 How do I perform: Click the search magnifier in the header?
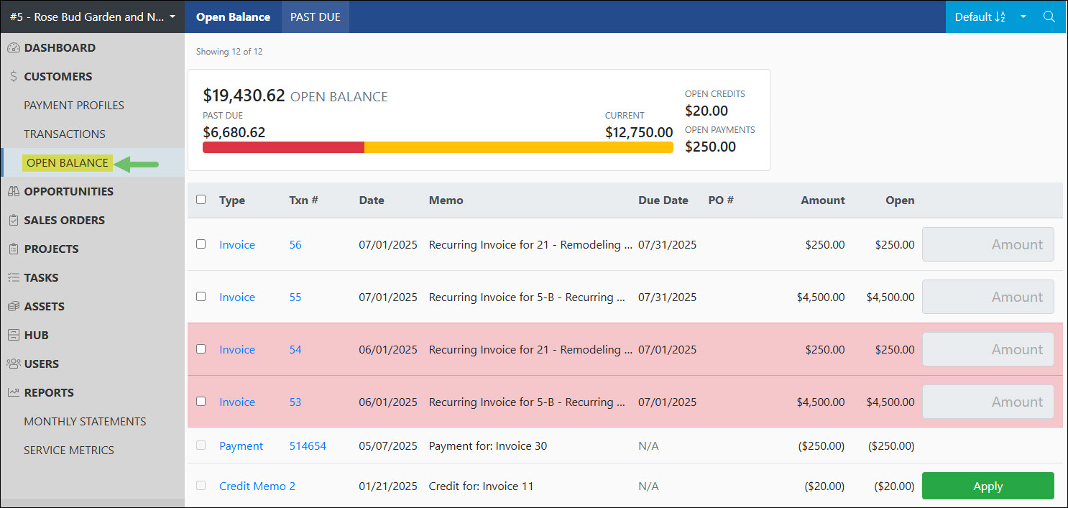coord(1049,17)
